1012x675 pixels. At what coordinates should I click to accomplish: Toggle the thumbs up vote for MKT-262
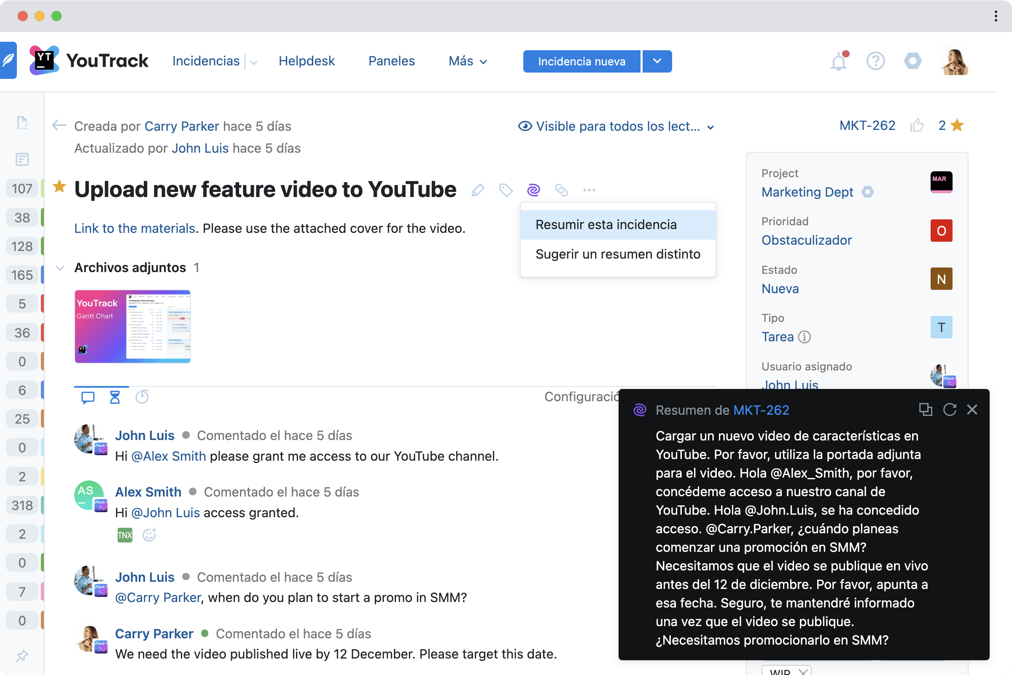918,125
